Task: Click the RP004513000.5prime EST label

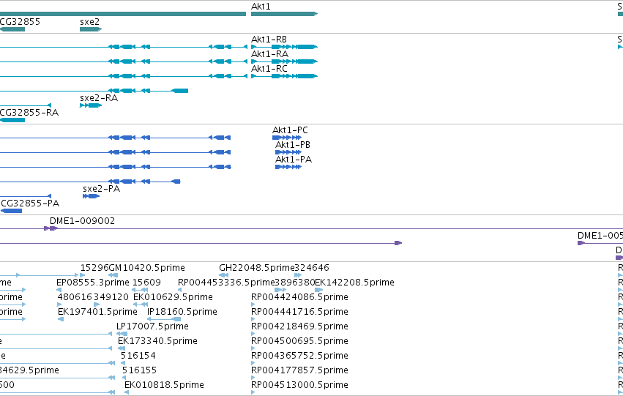Action: (299, 385)
